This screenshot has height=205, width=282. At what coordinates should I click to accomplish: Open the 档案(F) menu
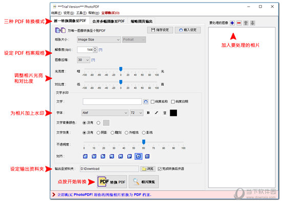pyautogui.click(x=56, y=13)
